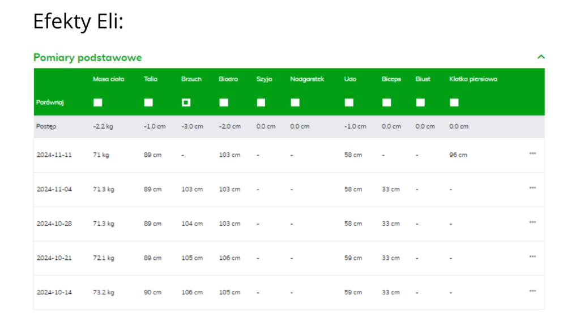Open options menu for 2024-10-14 row
This screenshot has width=580, height=326.
click(532, 292)
